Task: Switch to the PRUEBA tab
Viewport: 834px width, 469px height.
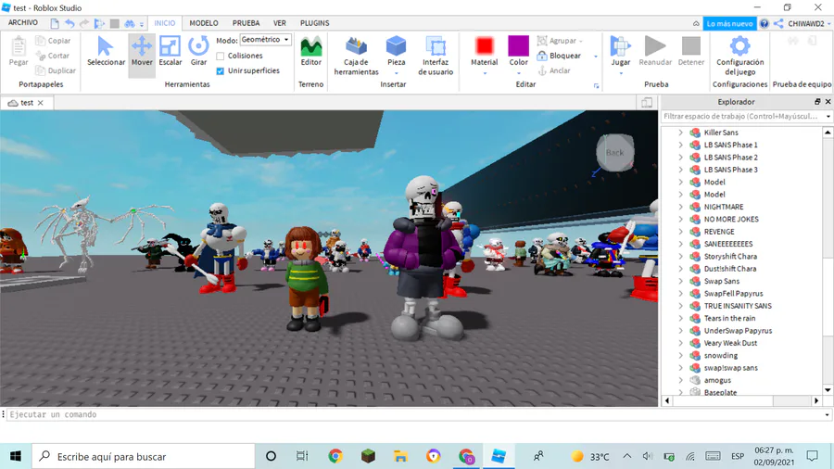Action: point(246,23)
